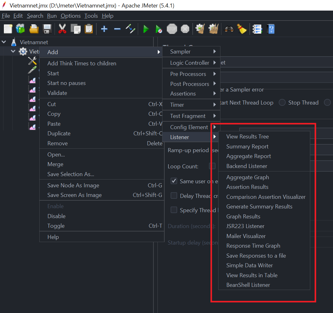The width and height of the screenshot is (333, 313).
Task: Open the File menu
Action: coord(6,16)
